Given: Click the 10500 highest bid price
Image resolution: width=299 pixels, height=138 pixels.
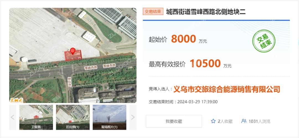Looking at the screenshot, I should (x=205, y=63).
